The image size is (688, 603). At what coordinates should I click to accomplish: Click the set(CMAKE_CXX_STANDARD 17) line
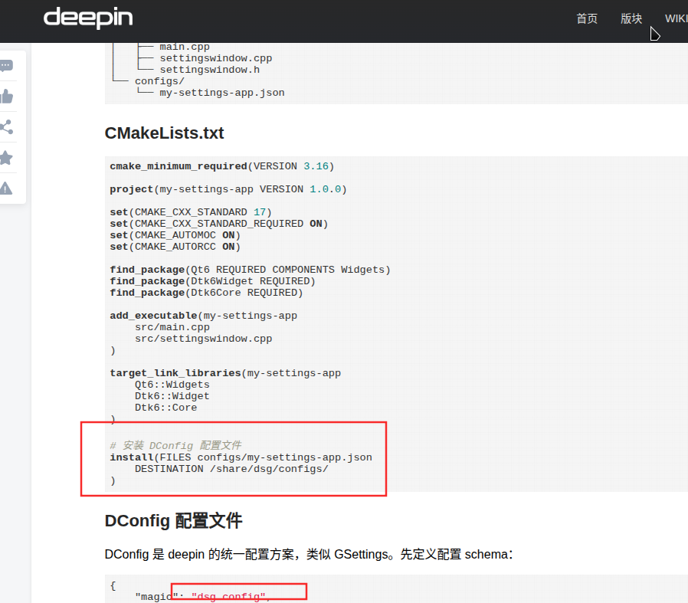pos(191,212)
